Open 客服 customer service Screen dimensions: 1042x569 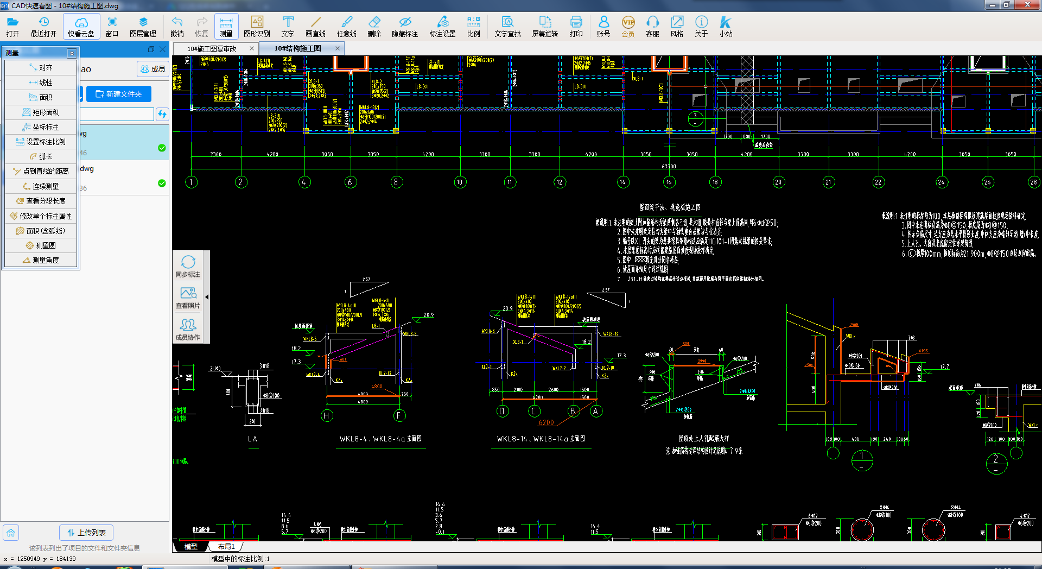coord(652,27)
